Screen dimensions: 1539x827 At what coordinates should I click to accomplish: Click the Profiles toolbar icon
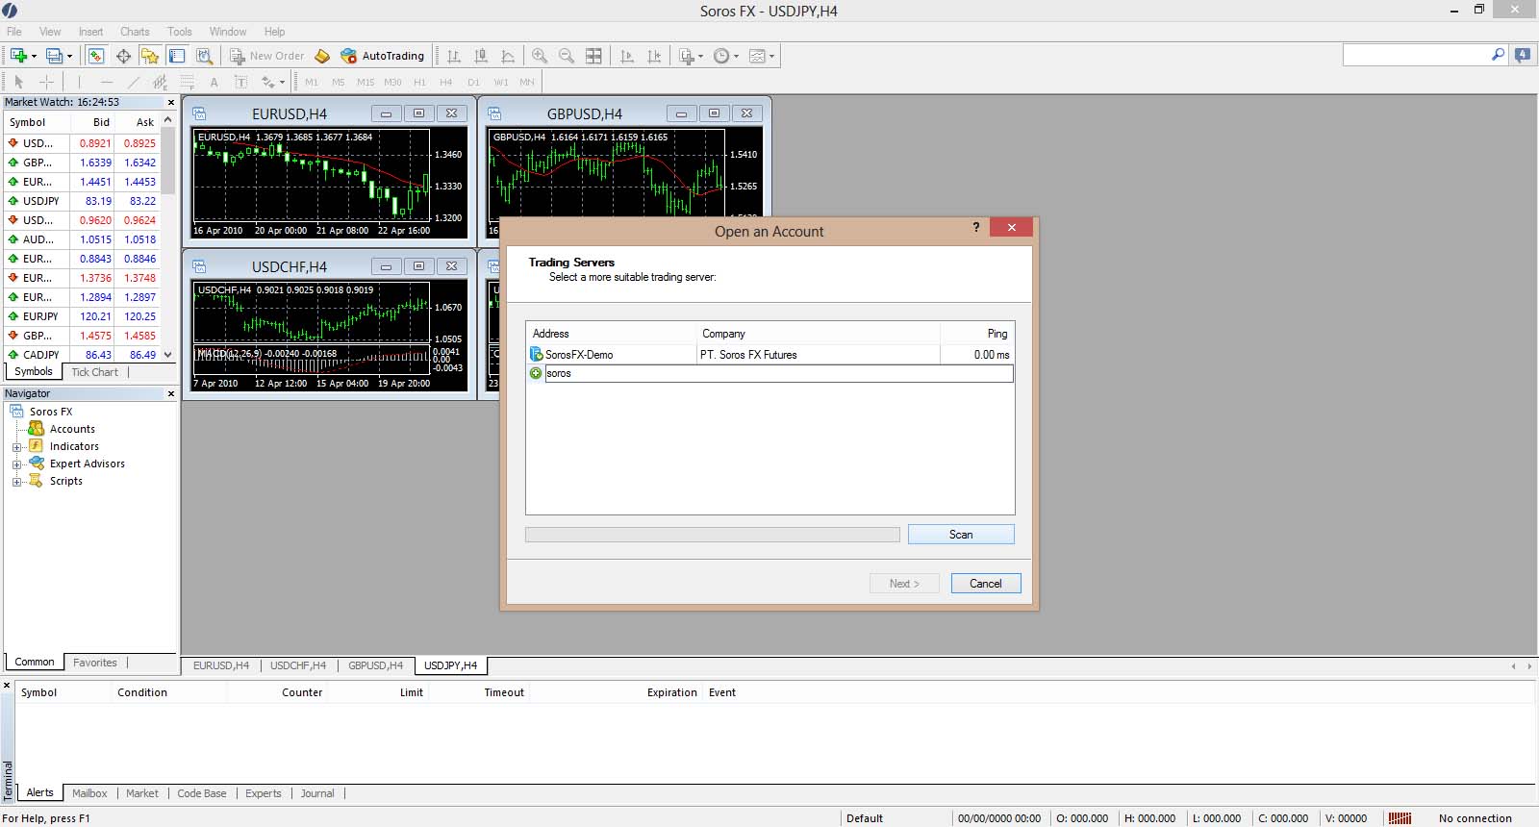[54, 56]
